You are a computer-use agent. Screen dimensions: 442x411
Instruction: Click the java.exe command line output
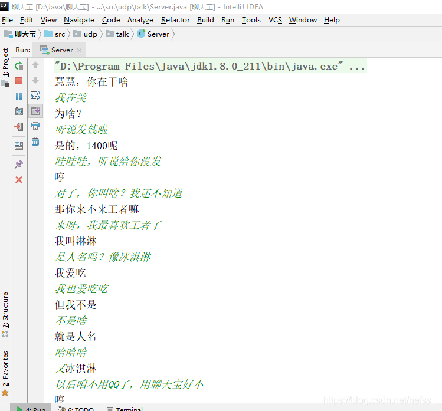pyautogui.click(x=210, y=66)
